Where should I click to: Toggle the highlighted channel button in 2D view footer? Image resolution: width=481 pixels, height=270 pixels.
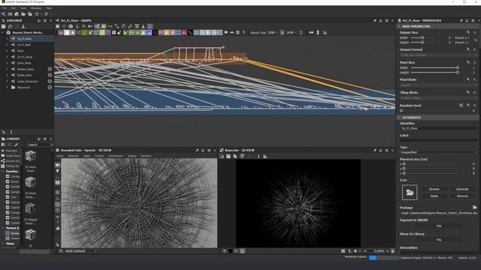242,251
